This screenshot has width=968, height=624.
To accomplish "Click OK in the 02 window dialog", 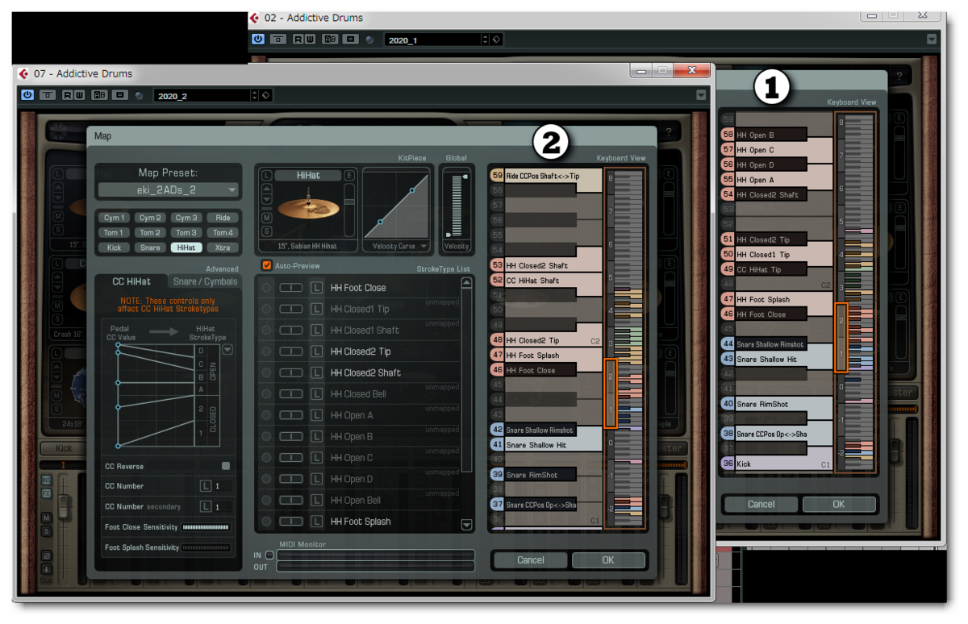I will coord(838,504).
